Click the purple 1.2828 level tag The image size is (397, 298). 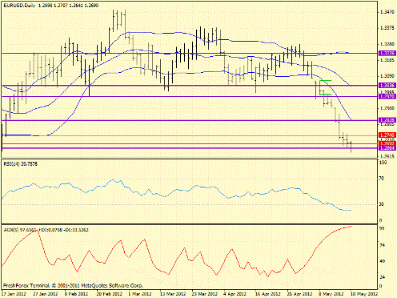click(x=387, y=120)
